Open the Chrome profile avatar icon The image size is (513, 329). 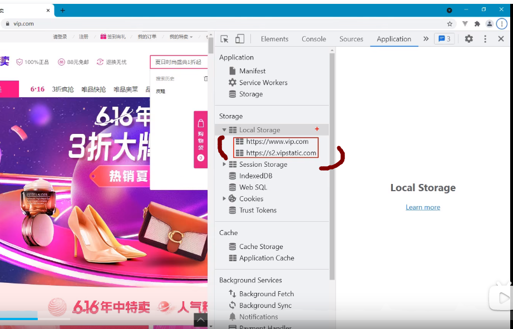(490, 23)
